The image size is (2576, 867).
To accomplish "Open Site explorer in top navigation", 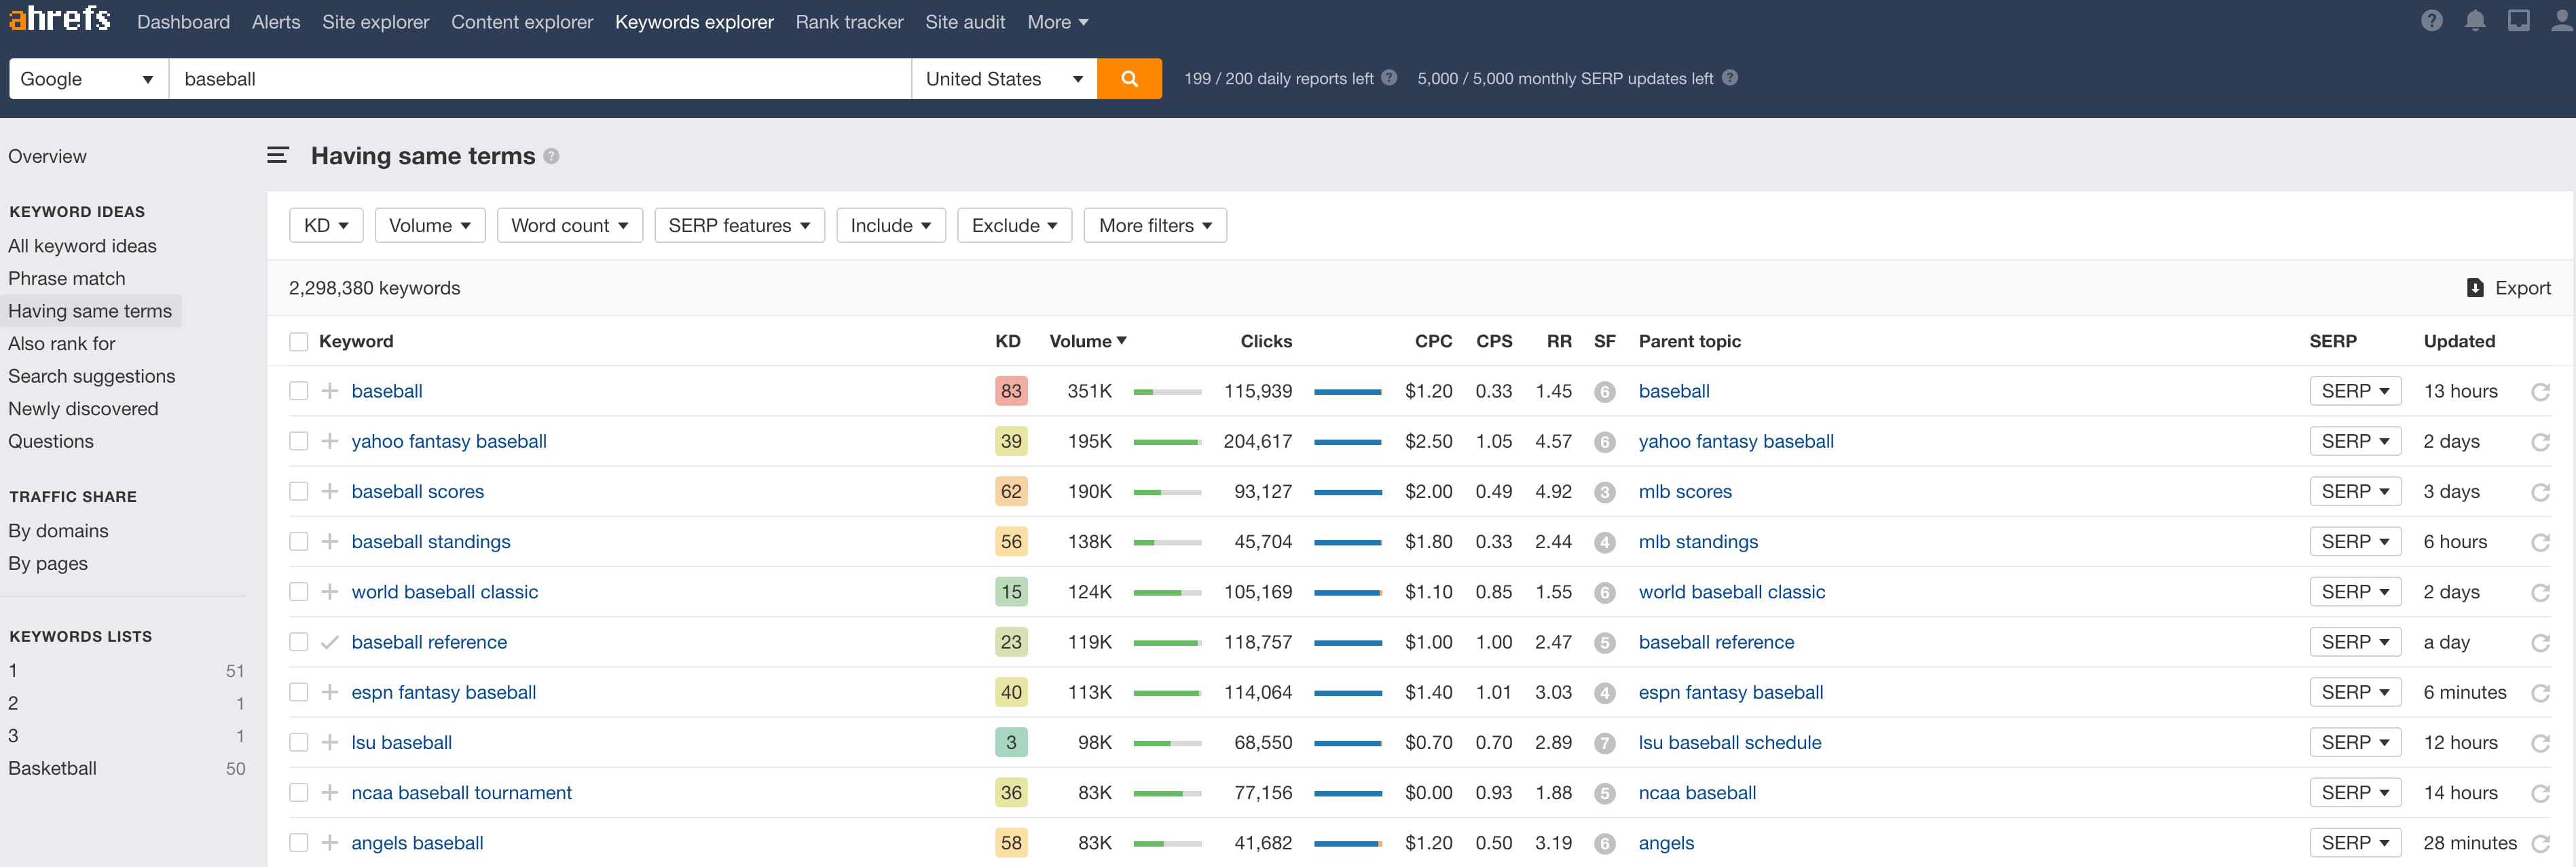I will (375, 22).
